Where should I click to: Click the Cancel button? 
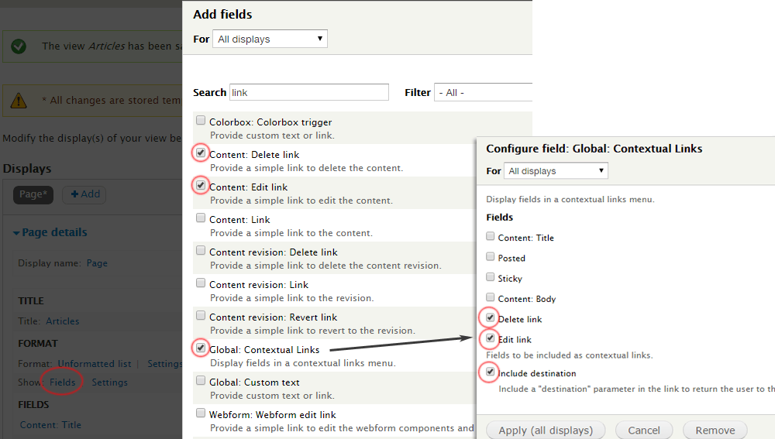[644, 430]
